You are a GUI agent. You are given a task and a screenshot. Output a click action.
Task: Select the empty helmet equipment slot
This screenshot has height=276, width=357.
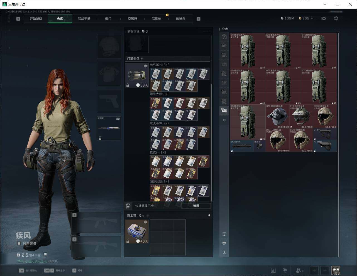pos(109,46)
